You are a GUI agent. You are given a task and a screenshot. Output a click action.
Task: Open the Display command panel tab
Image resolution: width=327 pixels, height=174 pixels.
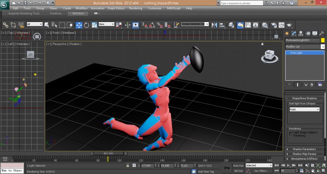click(315, 33)
